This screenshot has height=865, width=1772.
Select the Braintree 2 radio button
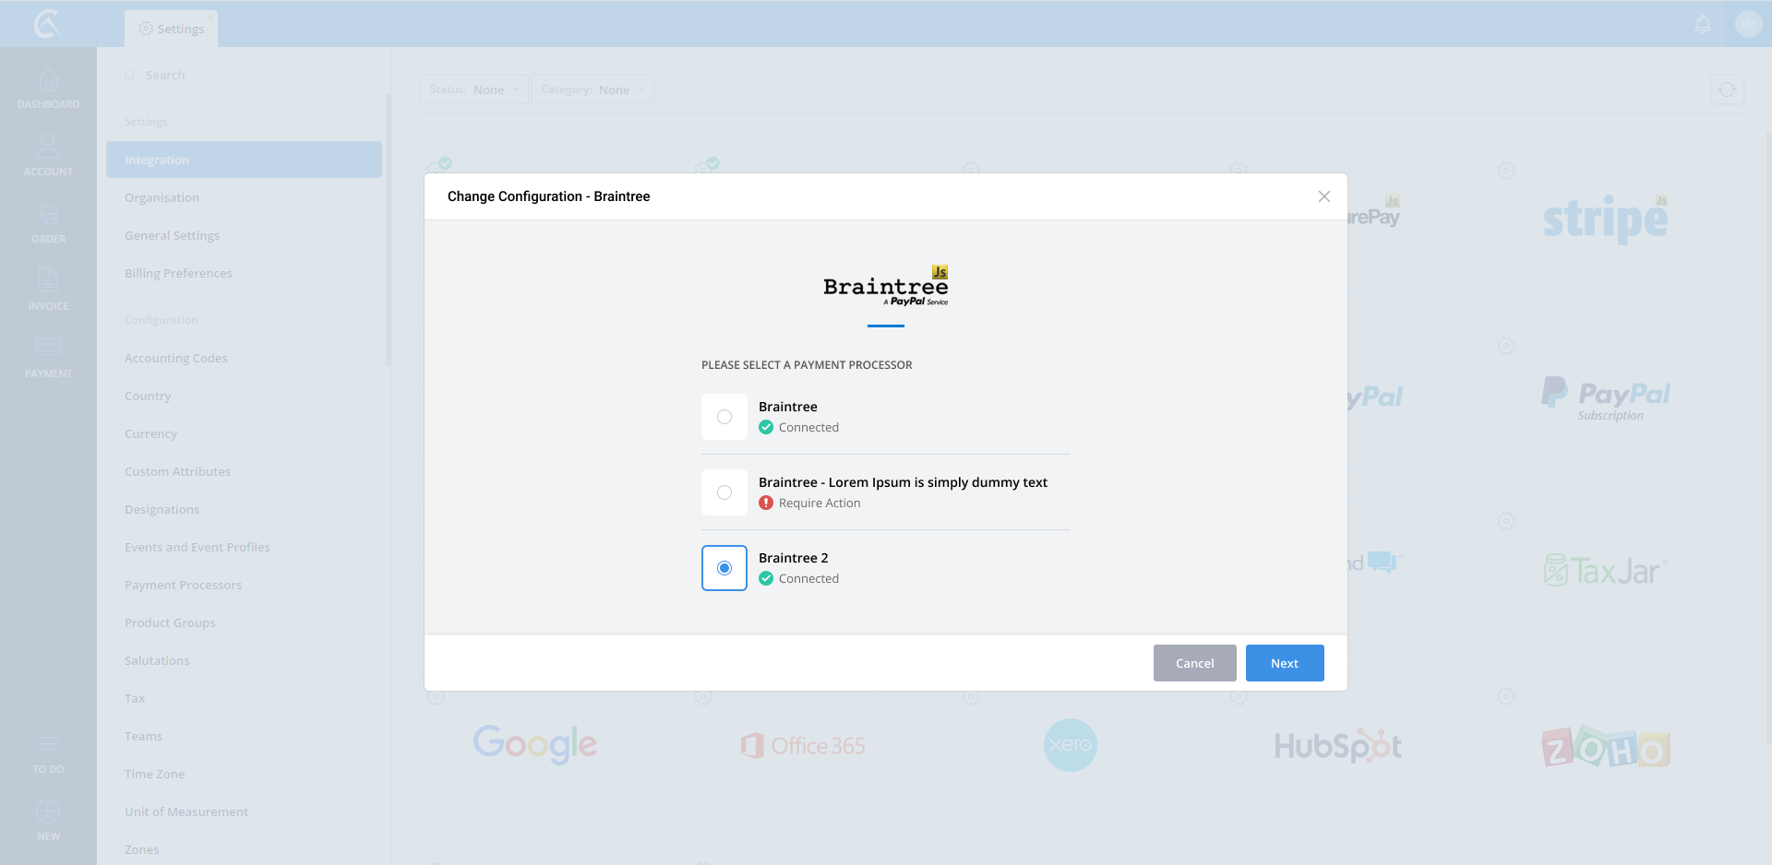coord(724,568)
